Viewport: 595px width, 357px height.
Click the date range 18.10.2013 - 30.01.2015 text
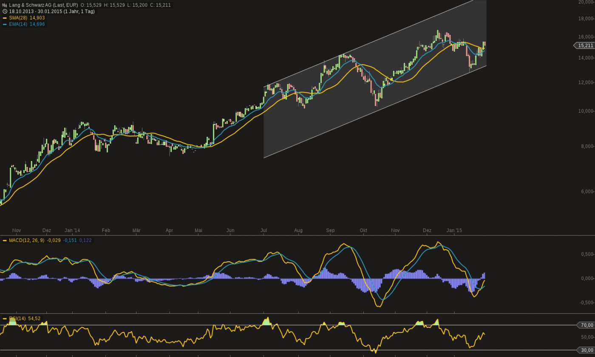[x=36, y=11]
